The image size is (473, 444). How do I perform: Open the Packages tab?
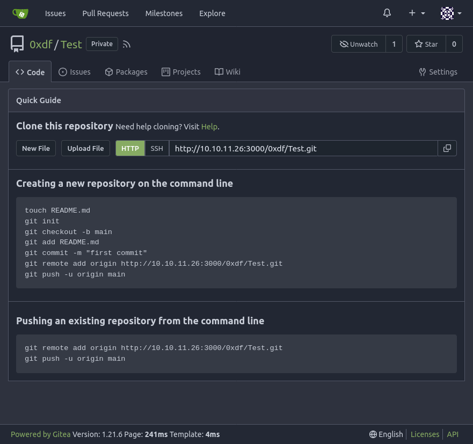[126, 72]
